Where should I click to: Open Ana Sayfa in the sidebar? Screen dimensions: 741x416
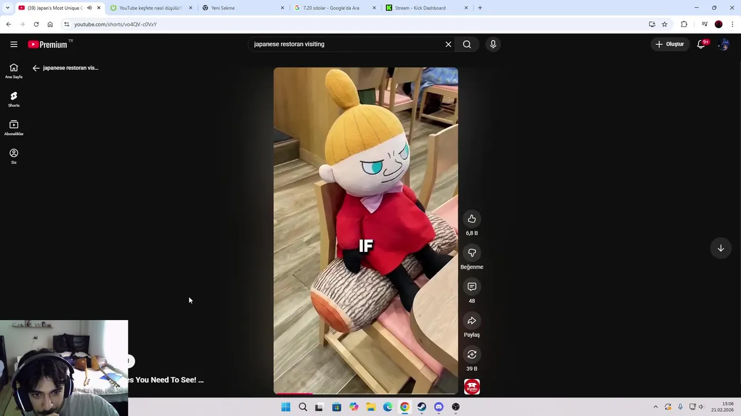14,71
